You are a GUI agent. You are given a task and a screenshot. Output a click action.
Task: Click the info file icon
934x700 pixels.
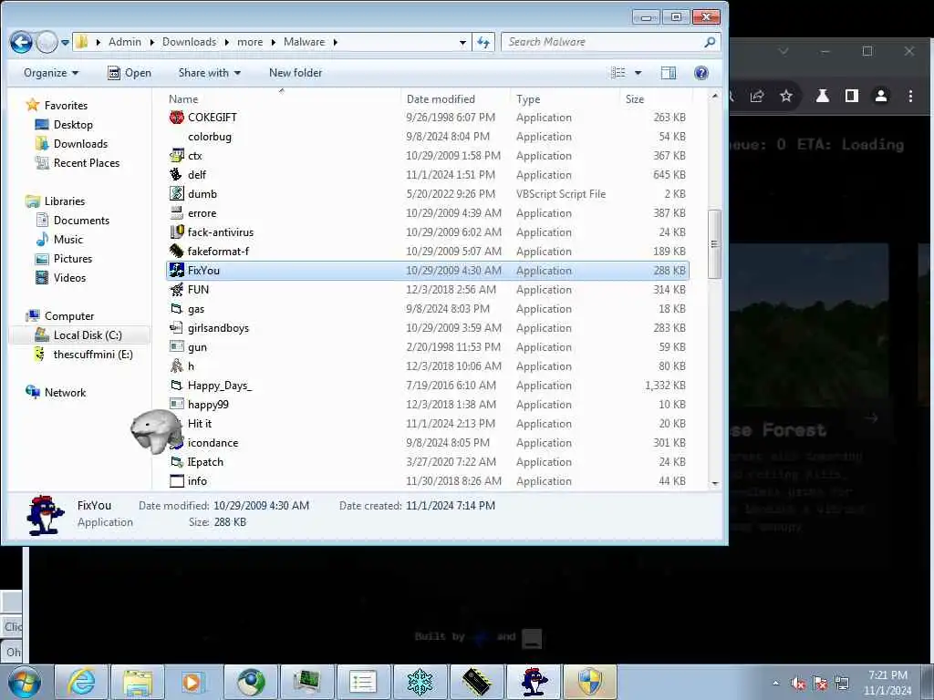(176, 481)
